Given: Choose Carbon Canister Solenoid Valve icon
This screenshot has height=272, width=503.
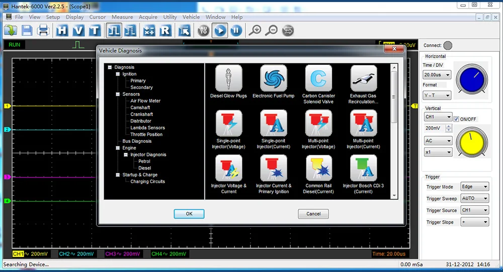Looking at the screenshot, I should coord(318,78).
